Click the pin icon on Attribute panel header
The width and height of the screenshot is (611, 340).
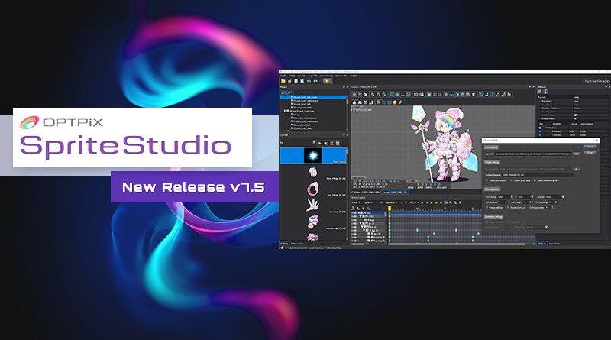[606, 86]
